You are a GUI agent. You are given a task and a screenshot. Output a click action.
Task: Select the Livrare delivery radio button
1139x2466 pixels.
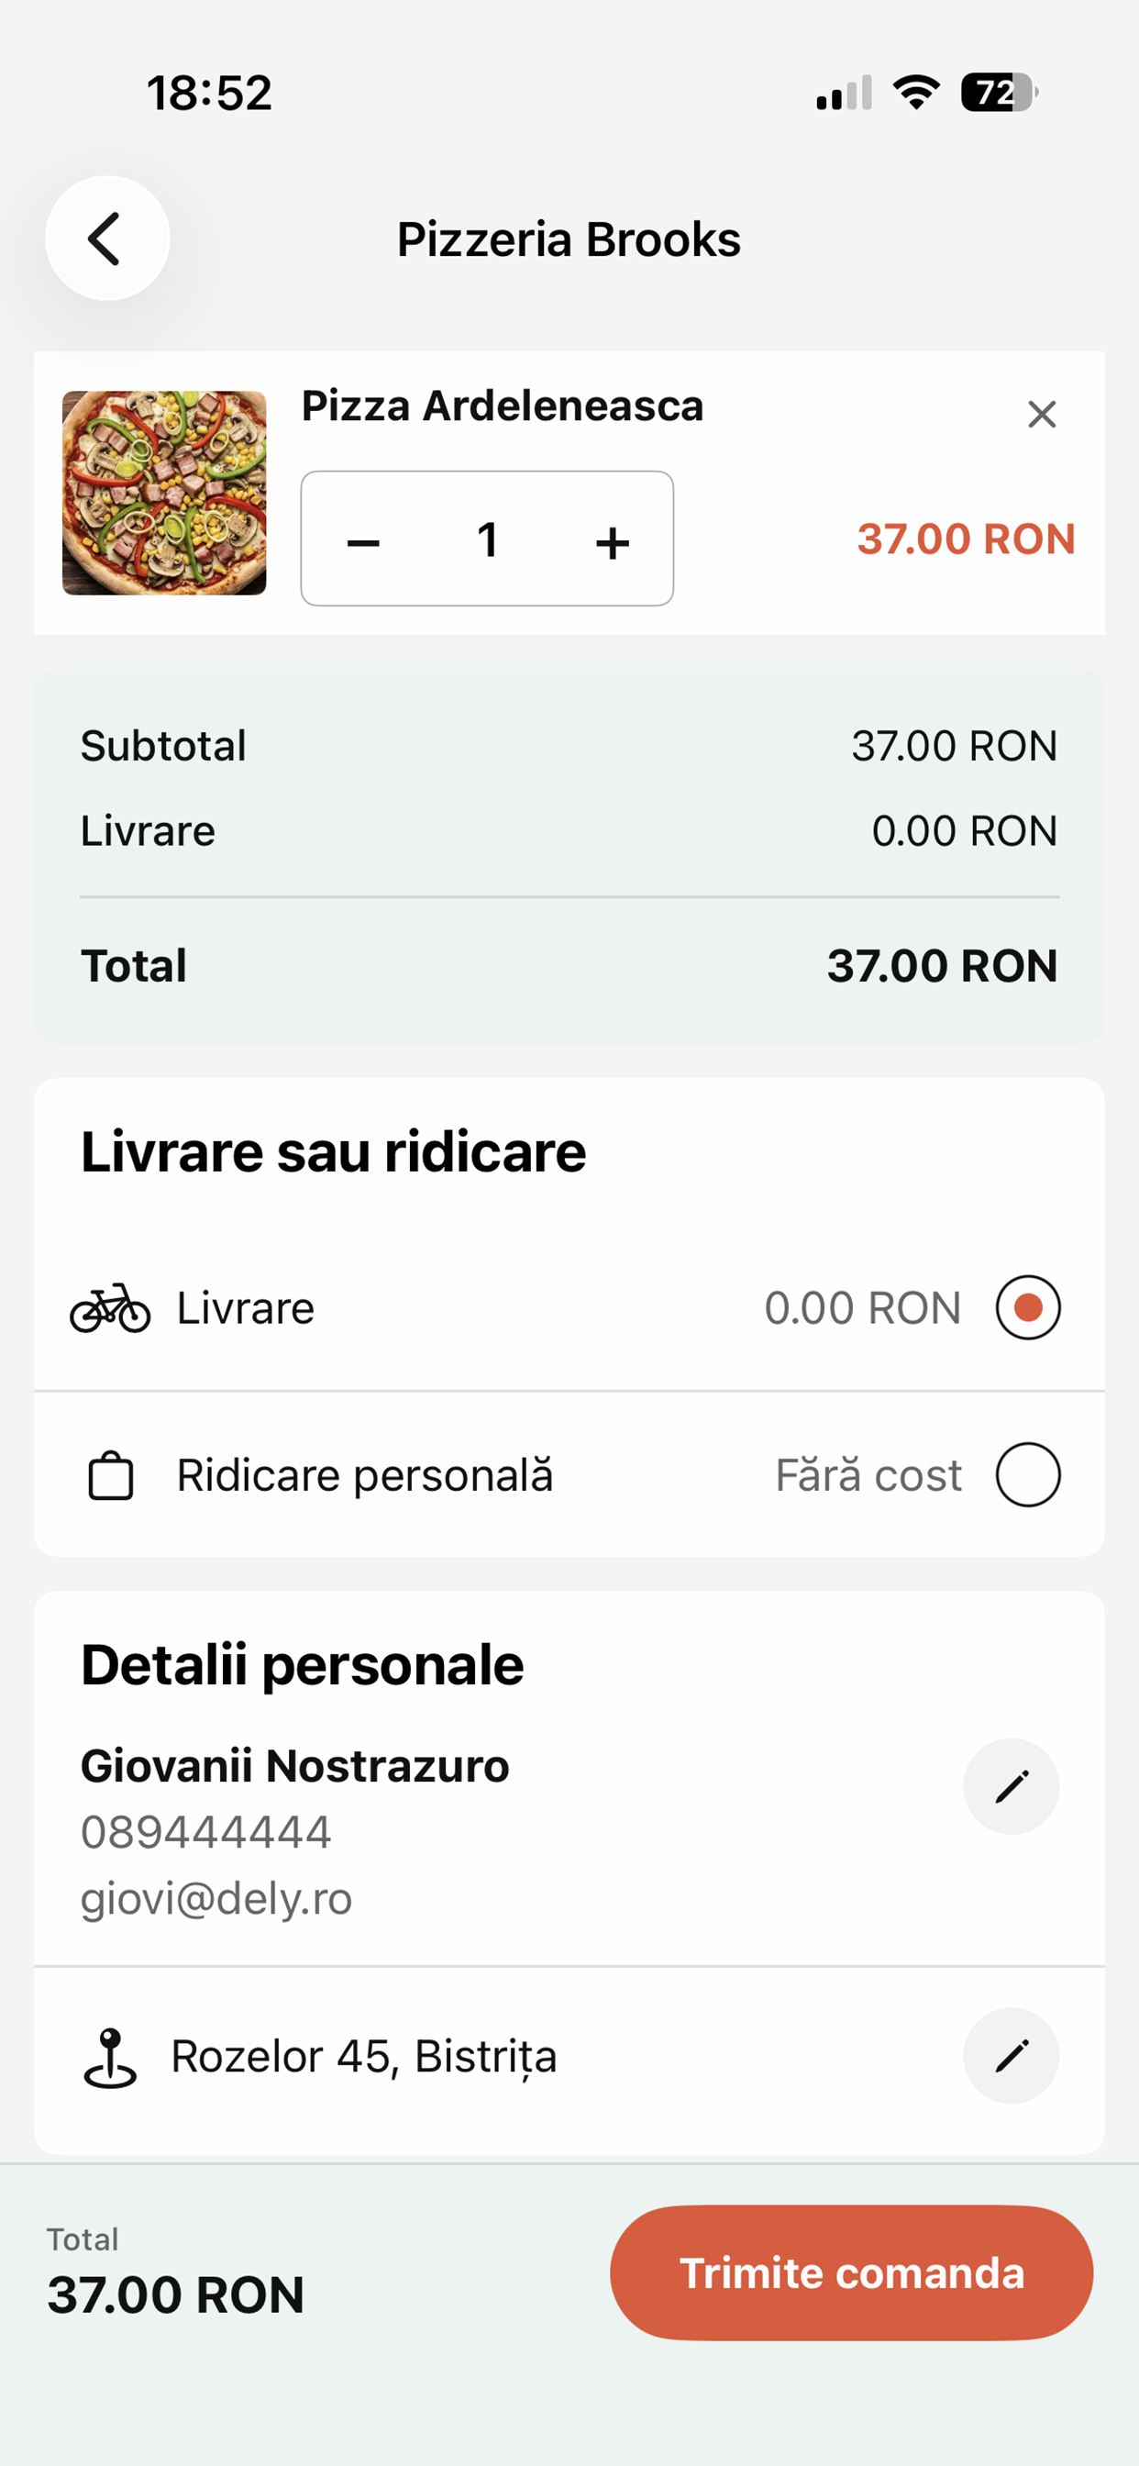click(1028, 1307)
